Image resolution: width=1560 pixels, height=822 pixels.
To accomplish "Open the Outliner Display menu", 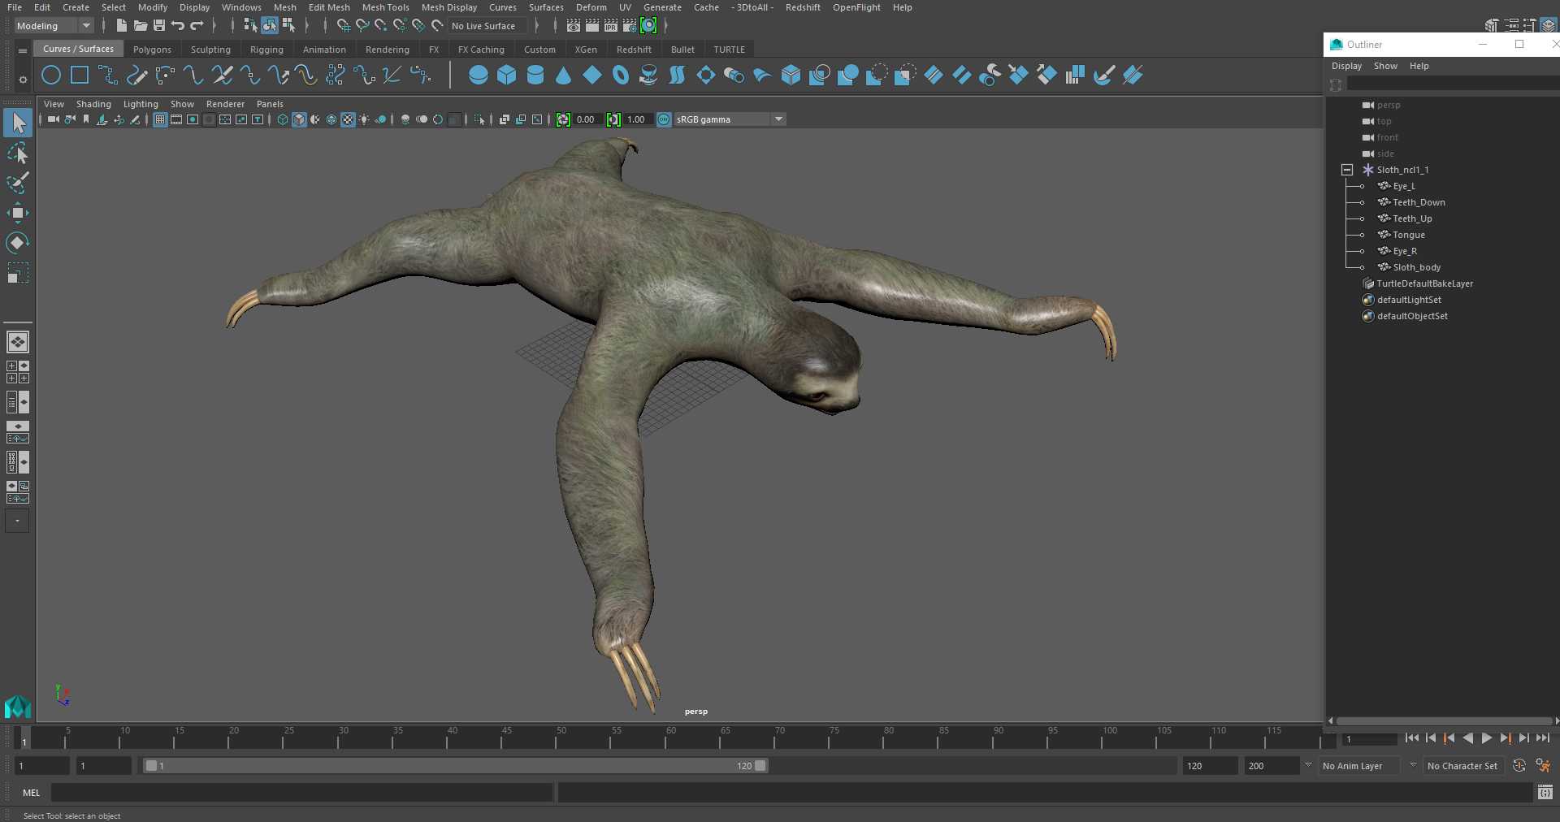I will (1346, 66).
